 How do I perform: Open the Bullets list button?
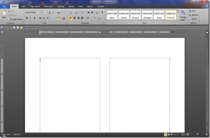point(71,12)
